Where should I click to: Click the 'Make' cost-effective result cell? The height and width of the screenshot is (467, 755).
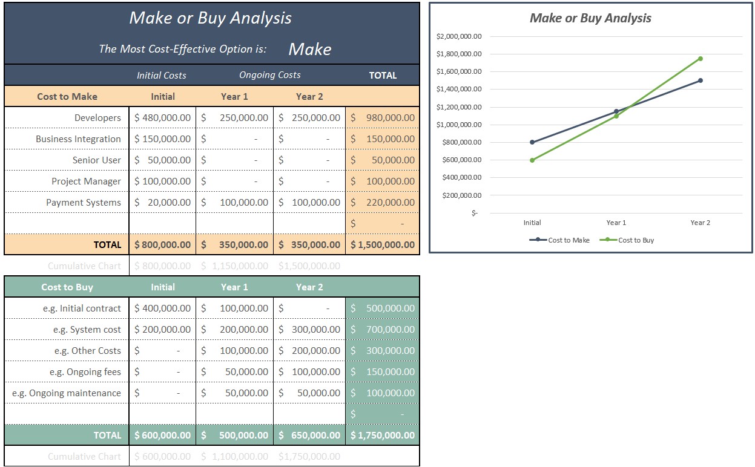pyautogui.click(x=309, y=49)
